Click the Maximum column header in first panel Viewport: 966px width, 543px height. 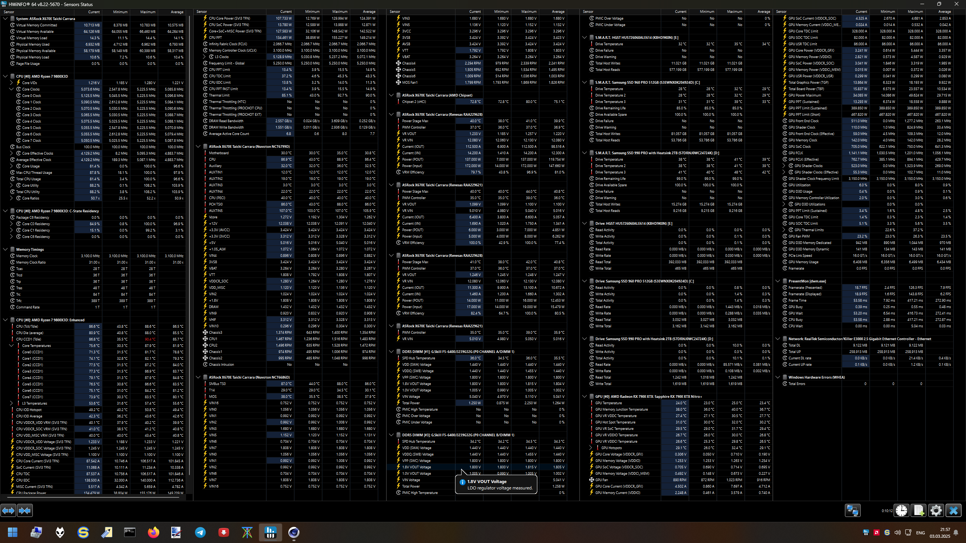(x=148, y=12)
